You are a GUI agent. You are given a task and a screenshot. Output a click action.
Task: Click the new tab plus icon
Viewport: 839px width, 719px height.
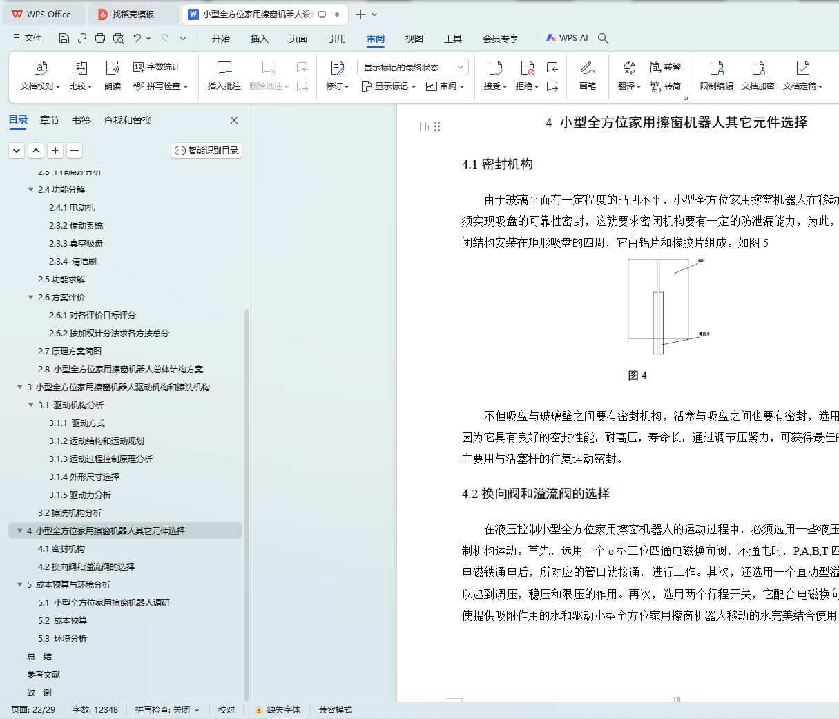[360, 14]
